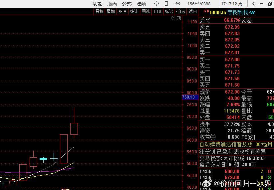Select the 买五 price 671.50

[x=232, y=85]
